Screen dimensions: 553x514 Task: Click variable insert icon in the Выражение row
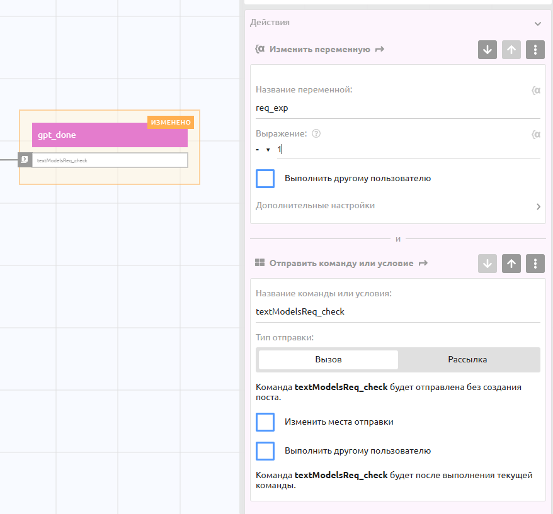(535, 134)
